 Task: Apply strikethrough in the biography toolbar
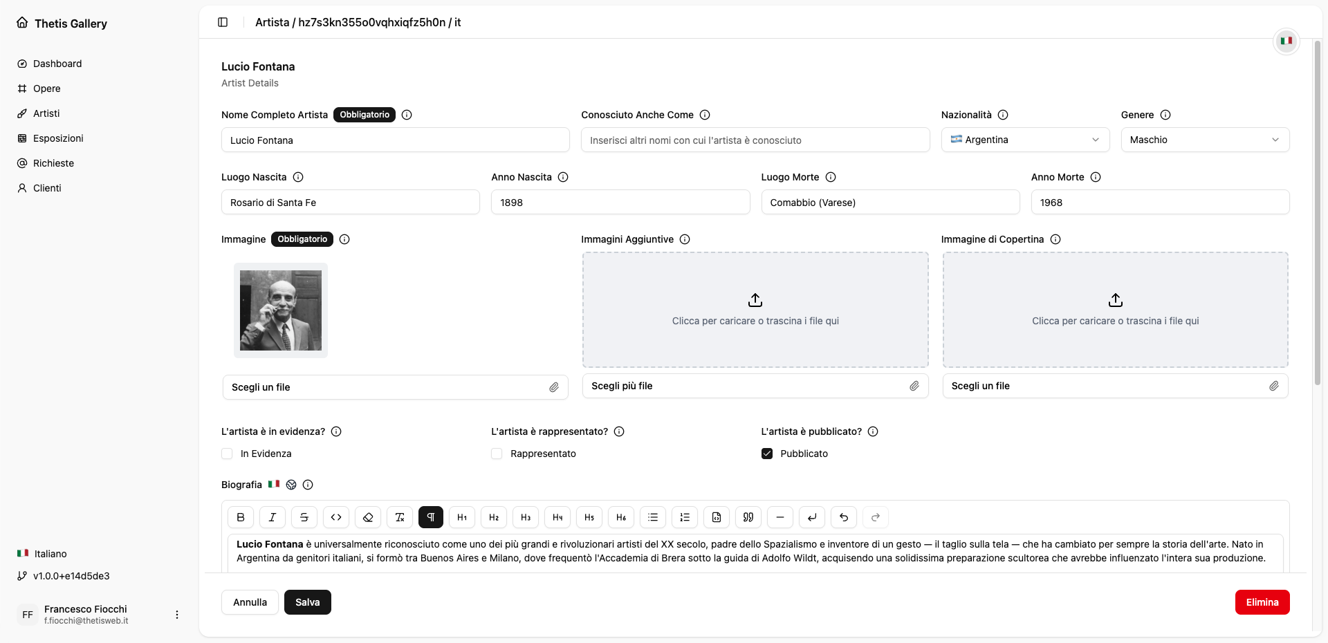[x=304, y=517]
